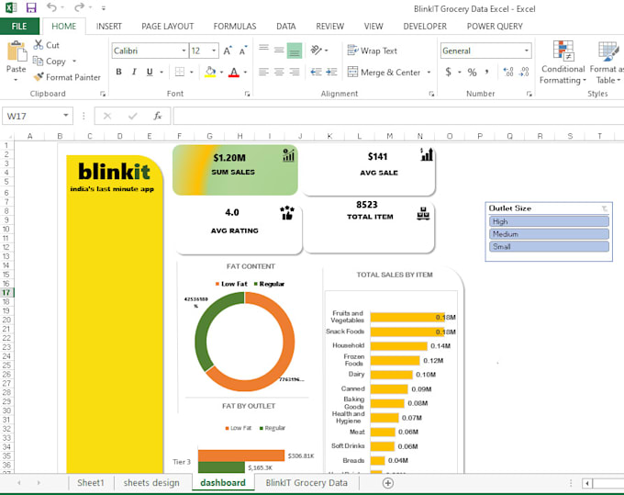Switch to the PAGE LAYOUT tab
Image resolution: width=624 pixels, height=495 pixels.
[x=168, y=27]
